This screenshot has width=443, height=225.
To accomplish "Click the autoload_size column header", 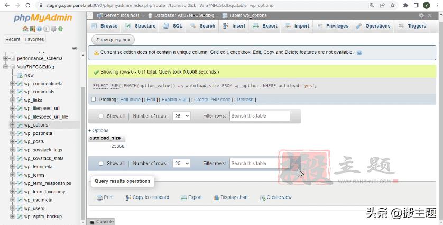I will pos(105,138).
